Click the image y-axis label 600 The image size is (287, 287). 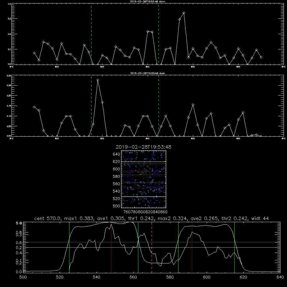[x=117, y=169]
